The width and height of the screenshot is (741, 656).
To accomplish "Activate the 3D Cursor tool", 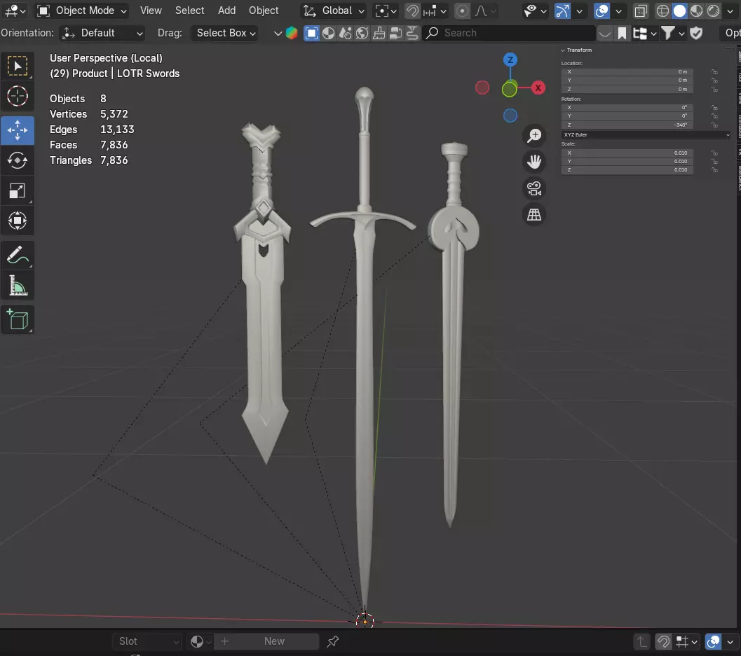I will pyautogui.click(x=18, y=97).
